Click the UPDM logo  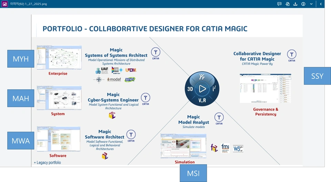pos(131,70)
